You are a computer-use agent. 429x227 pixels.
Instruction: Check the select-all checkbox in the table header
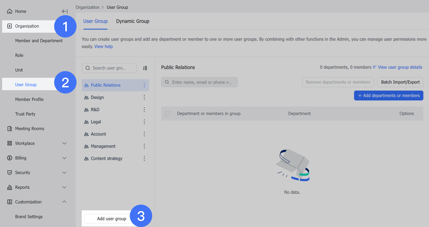[x=167, y=113]
